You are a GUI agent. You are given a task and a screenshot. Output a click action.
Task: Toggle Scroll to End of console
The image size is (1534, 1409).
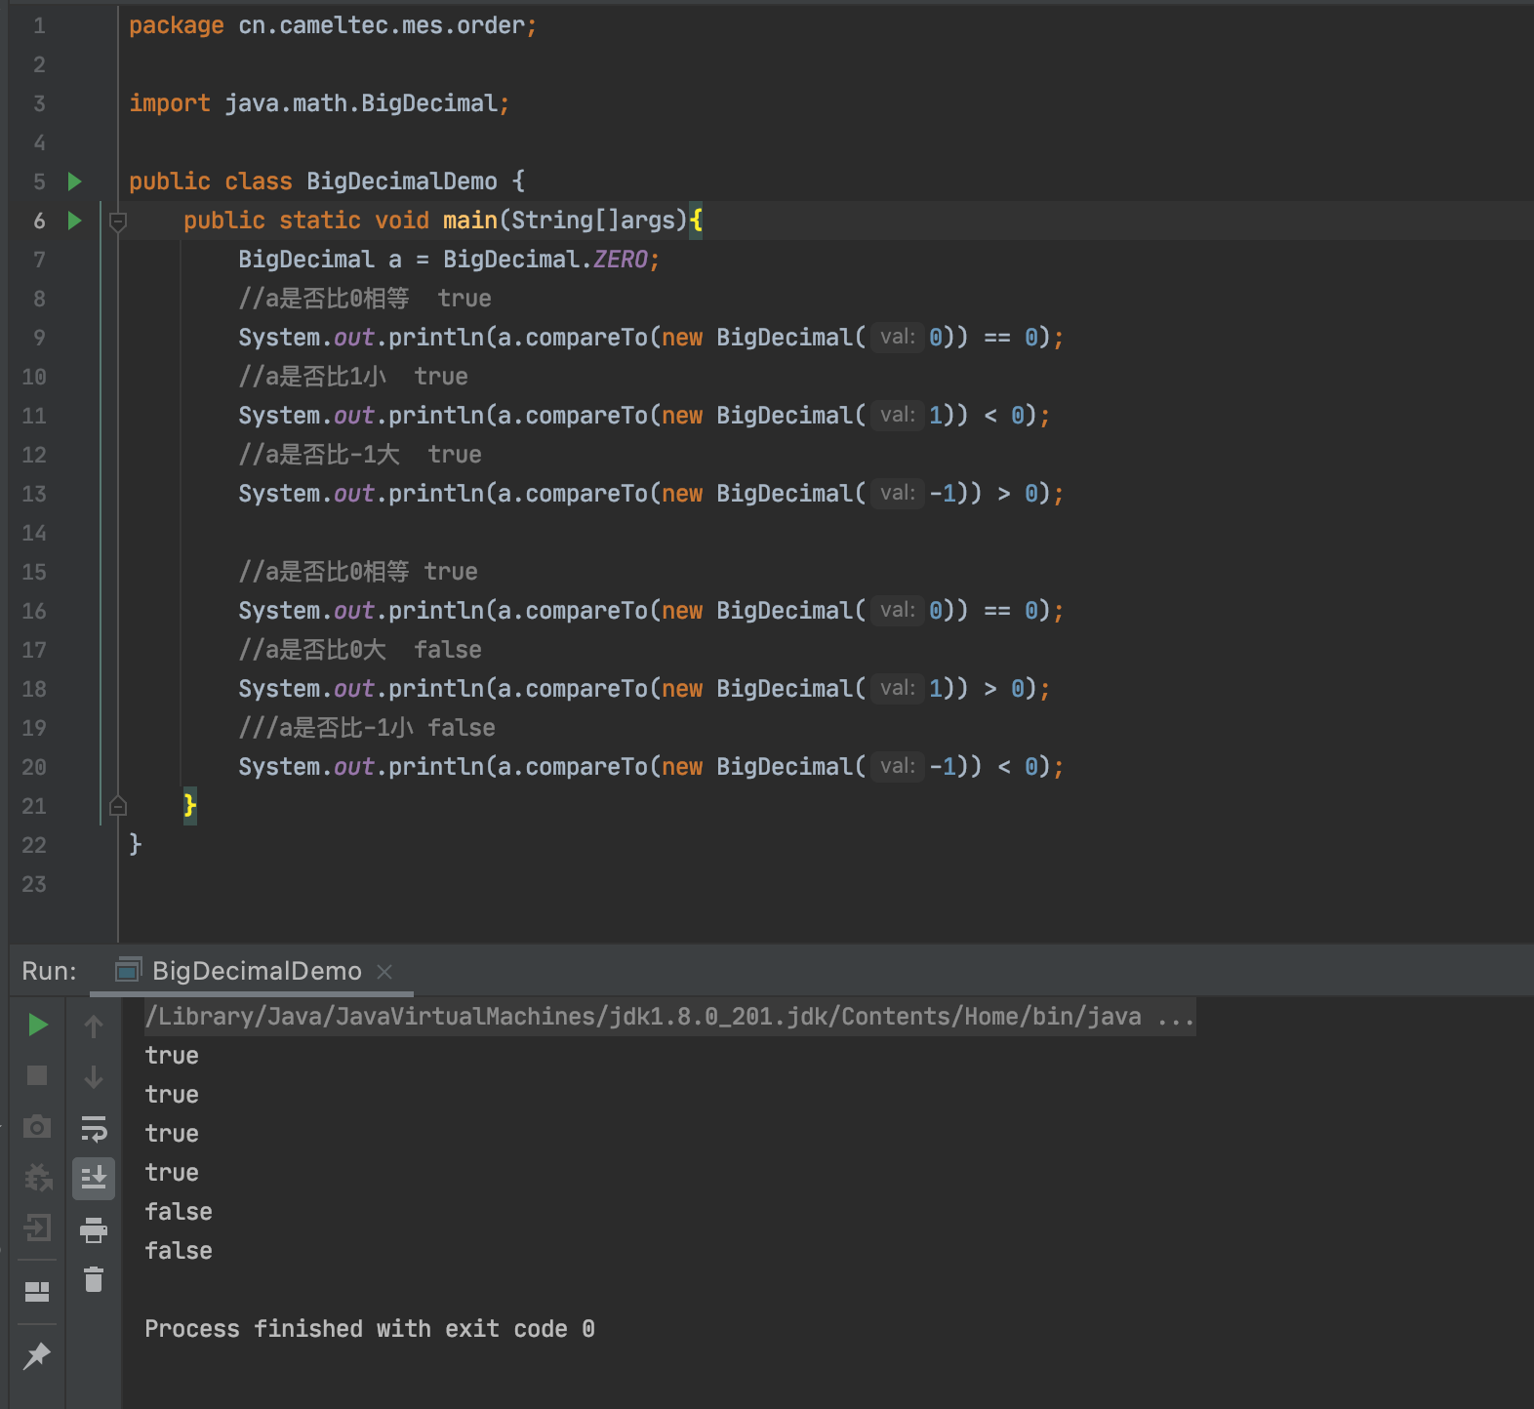pyautogui.click(x=94, y=1179)
